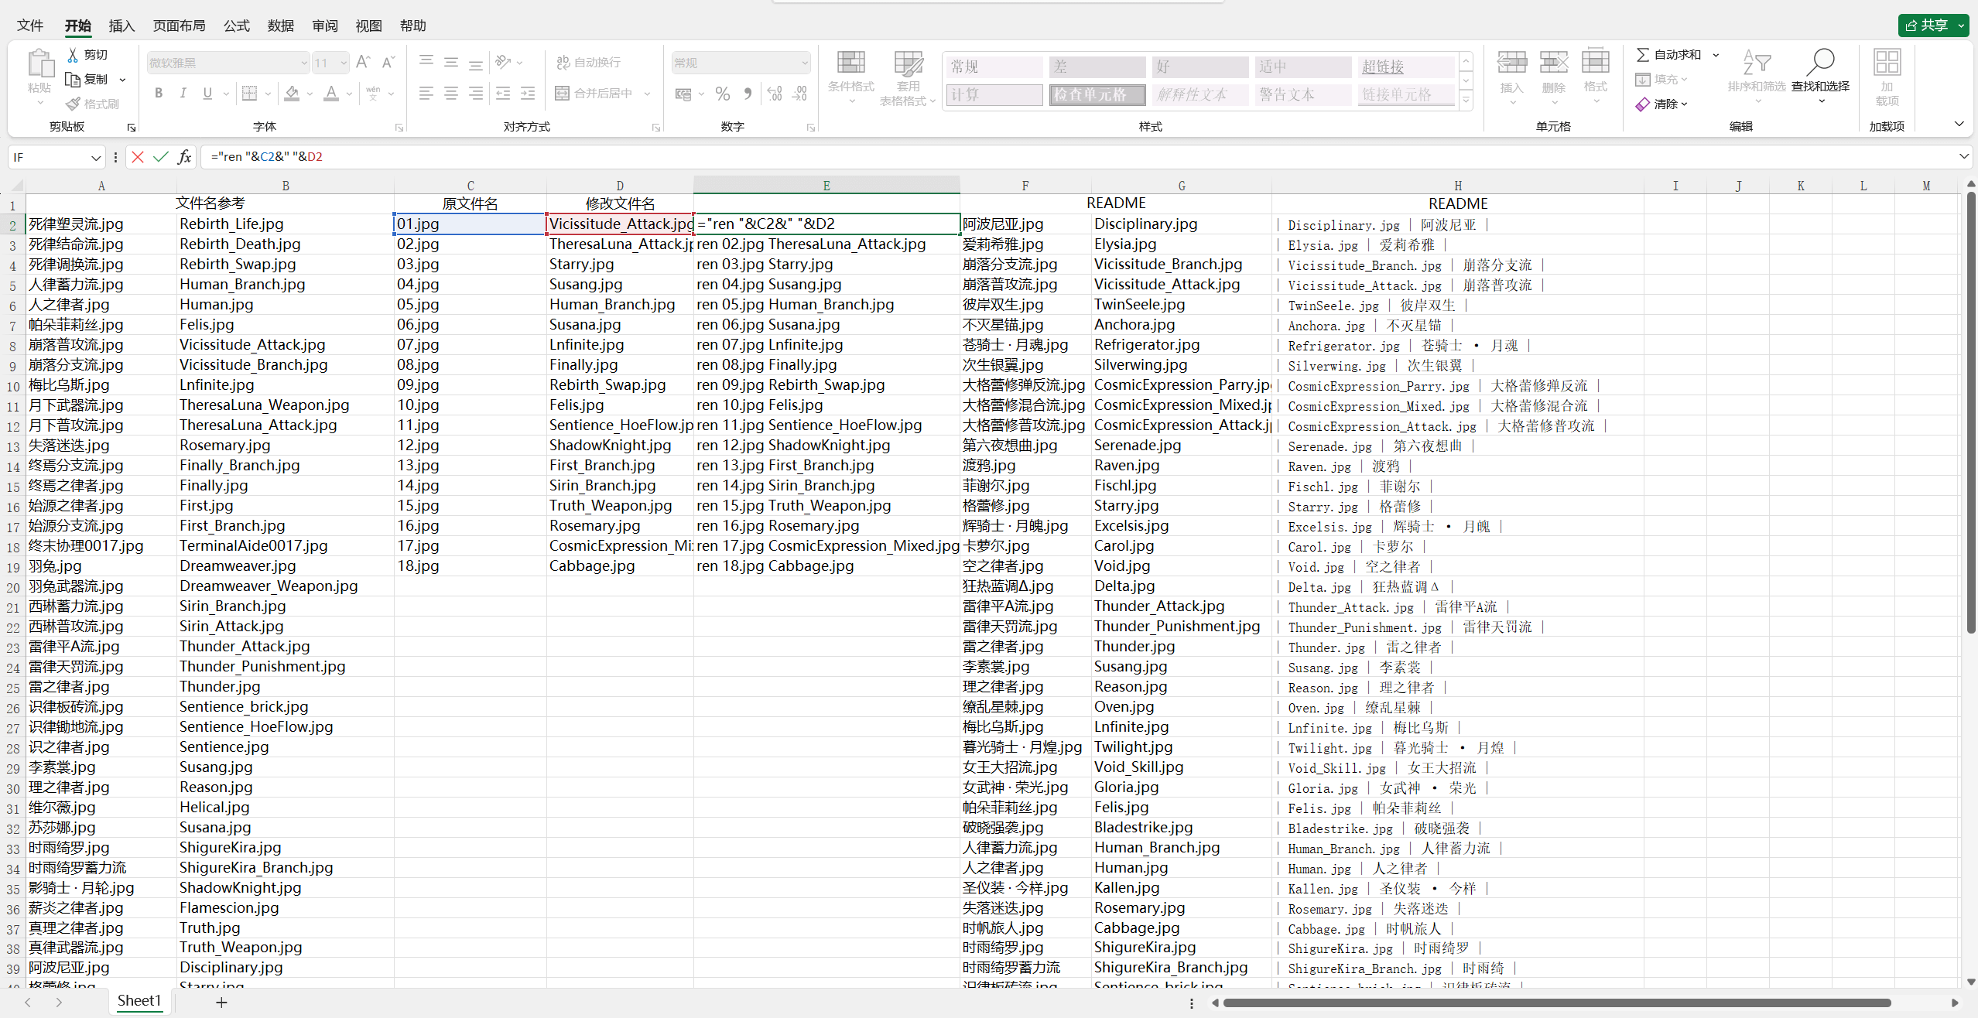
Task: Click the percent style icon
Action: tap(723, 94)
